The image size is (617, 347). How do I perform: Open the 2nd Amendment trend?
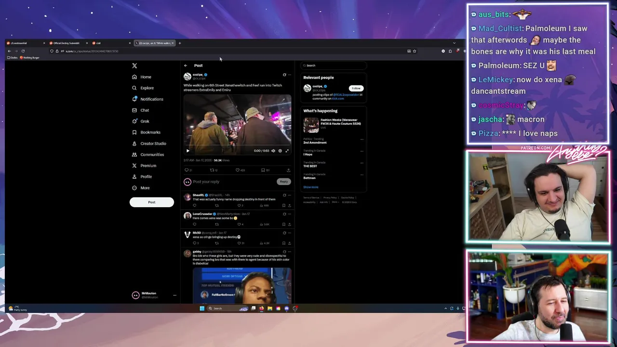point(315,143)
